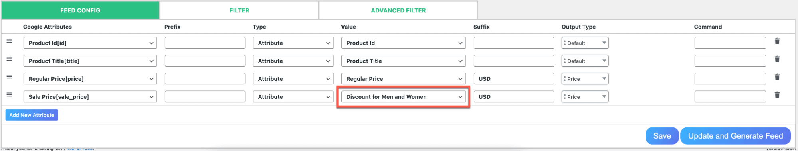Click the Sale Price row reorder handle
The image size is (798, 151).
10,95
